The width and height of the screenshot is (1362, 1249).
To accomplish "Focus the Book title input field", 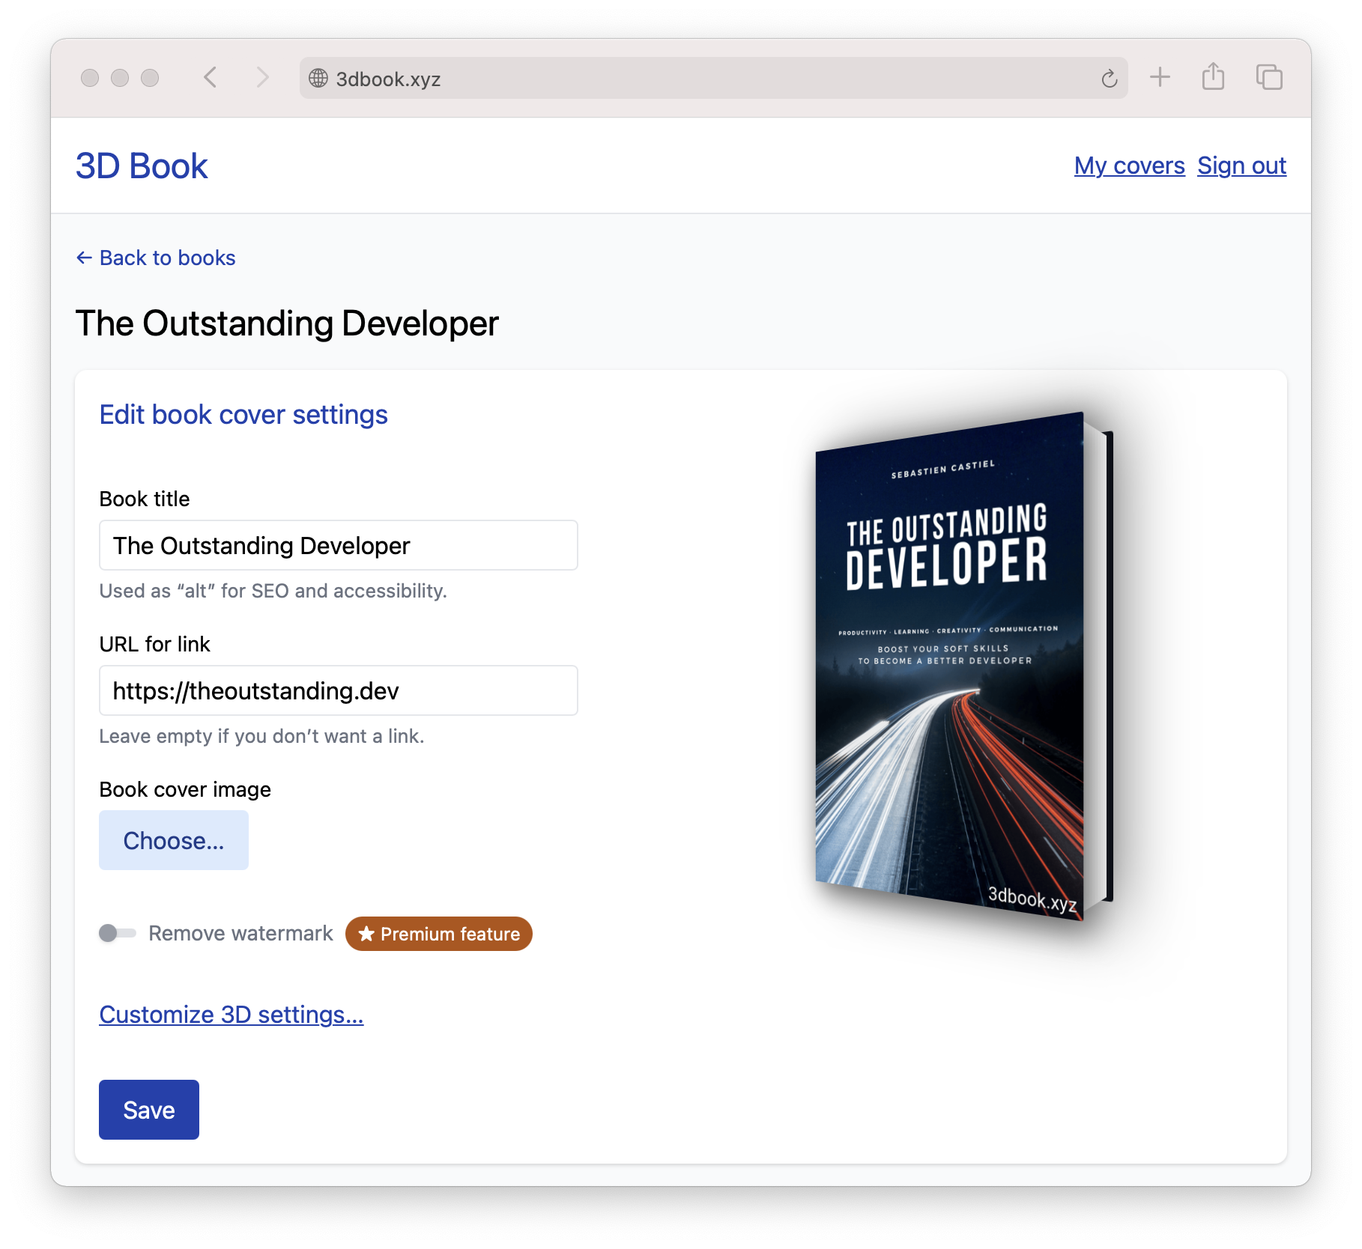I will [x=338, y=545].
